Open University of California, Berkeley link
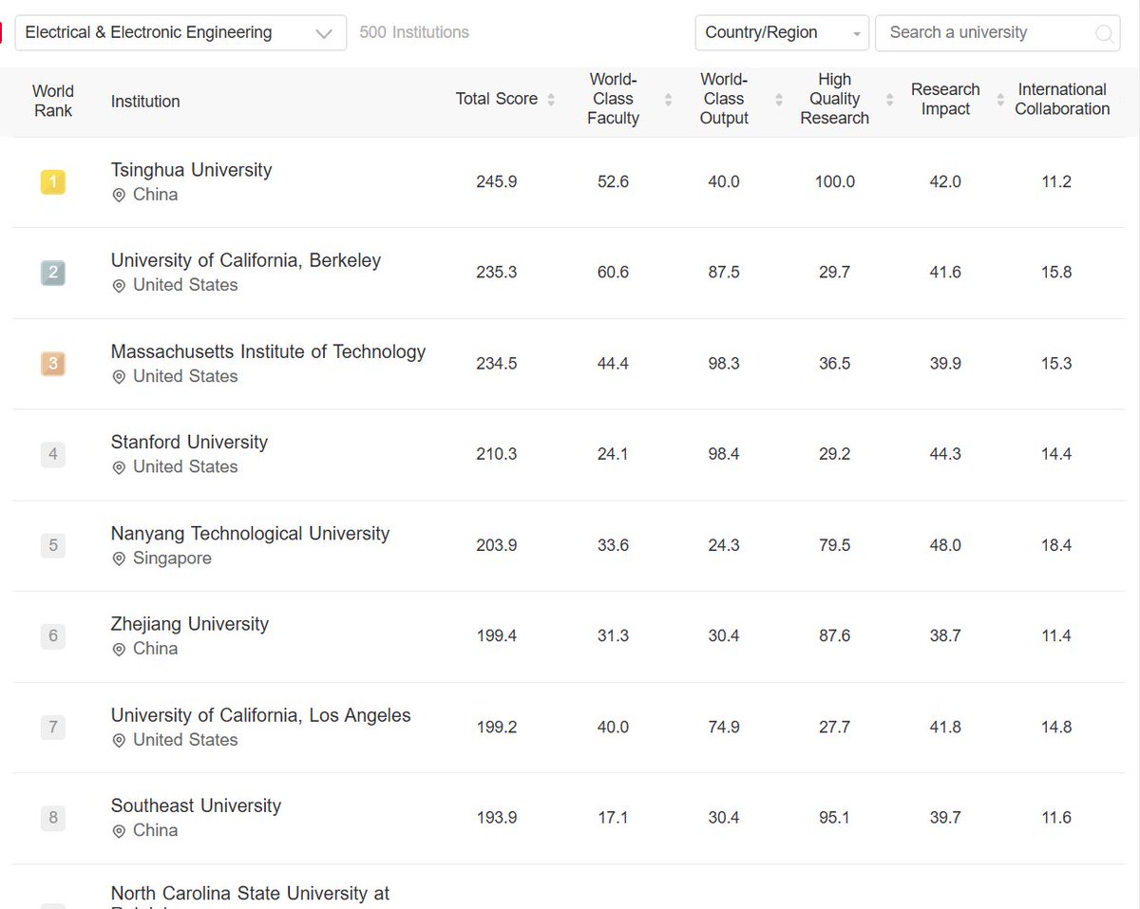This screenshot has width=1140, height=909. 246,260
